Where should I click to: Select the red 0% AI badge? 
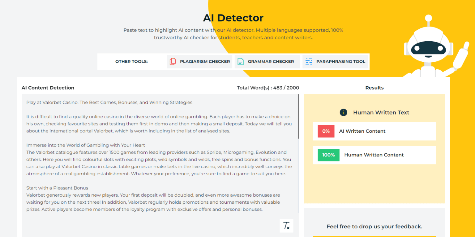click(326, 131)
